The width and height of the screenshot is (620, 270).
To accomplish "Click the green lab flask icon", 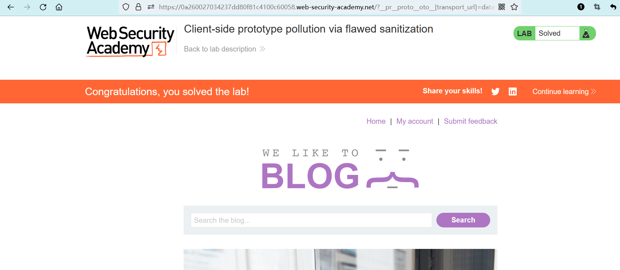I will pos(586,34).
